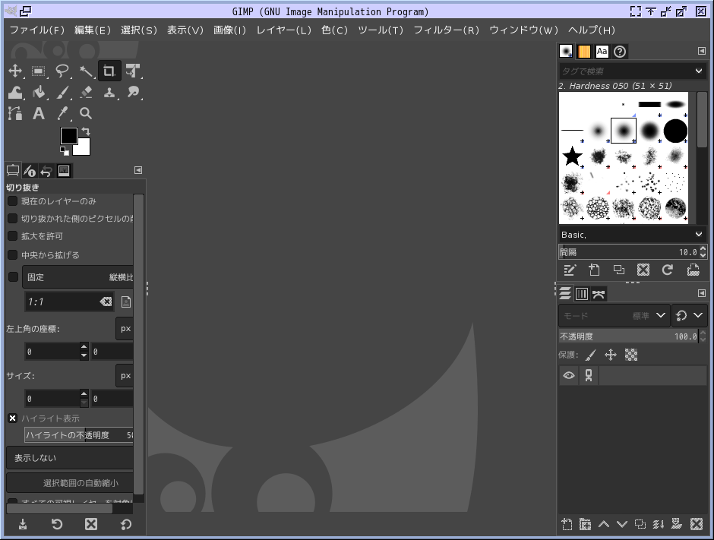Toggle the 固定 checkbox
The width and height of the screenshot is (714, 540).
[x=13, y=276]
